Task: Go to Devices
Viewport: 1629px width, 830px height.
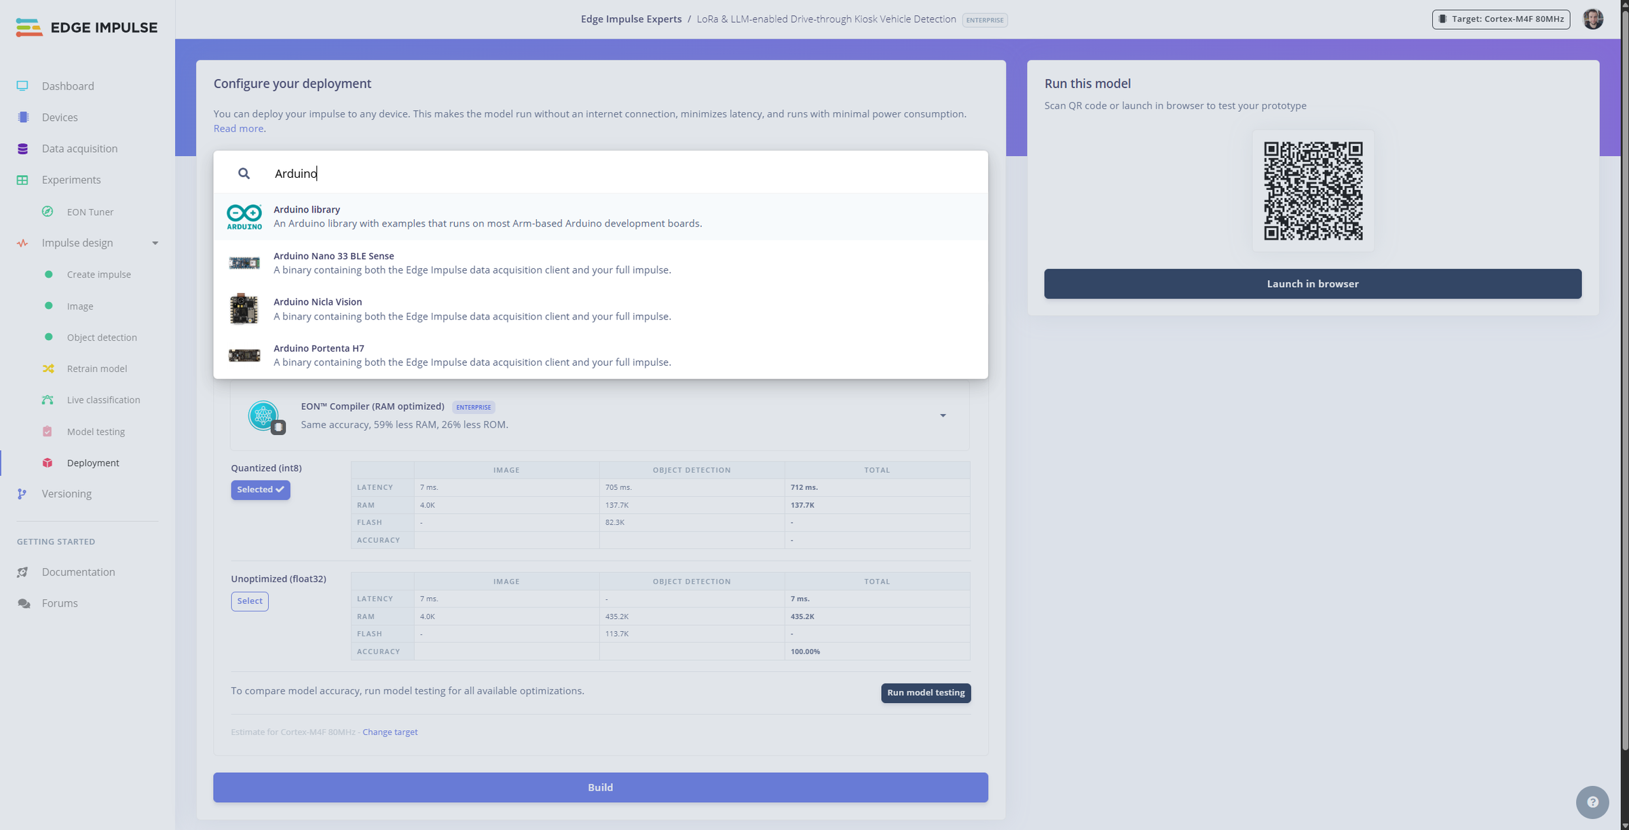Action: 60,117
